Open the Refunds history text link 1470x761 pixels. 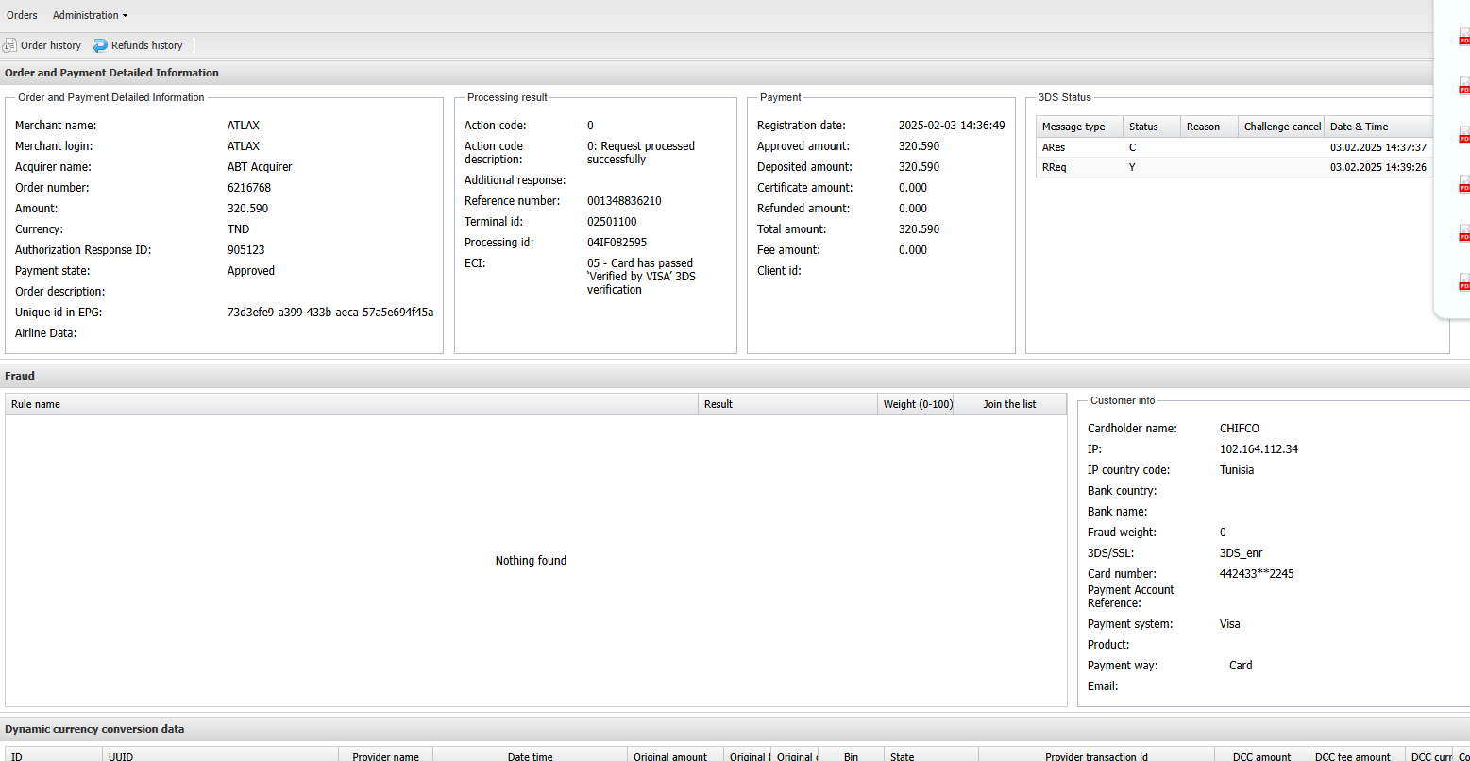click(x=146, y=45)
